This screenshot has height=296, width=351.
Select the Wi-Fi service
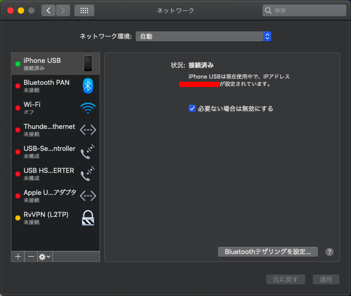pyautogui.click(x=56, y=108)
